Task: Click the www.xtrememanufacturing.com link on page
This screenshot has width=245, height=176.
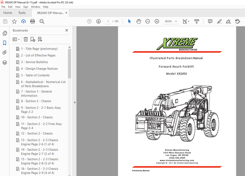Action: coord(177,160)
